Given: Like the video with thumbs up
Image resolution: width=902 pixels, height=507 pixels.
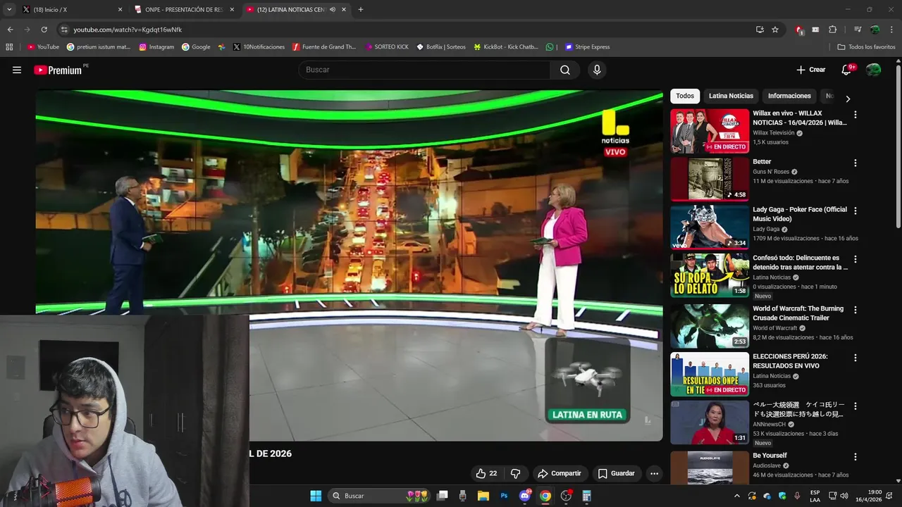Looking at the screenshot, I should tap(486, 473).
